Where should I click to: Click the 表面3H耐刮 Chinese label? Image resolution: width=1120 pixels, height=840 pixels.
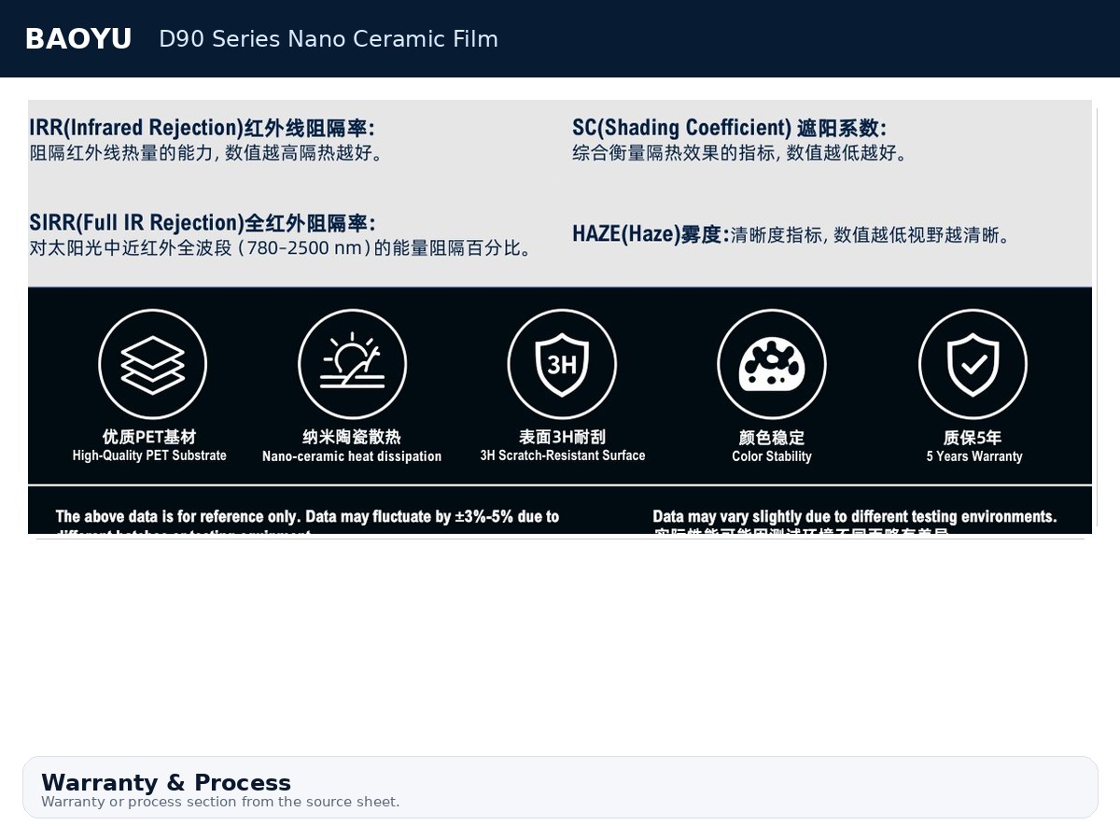coord(563,437)
